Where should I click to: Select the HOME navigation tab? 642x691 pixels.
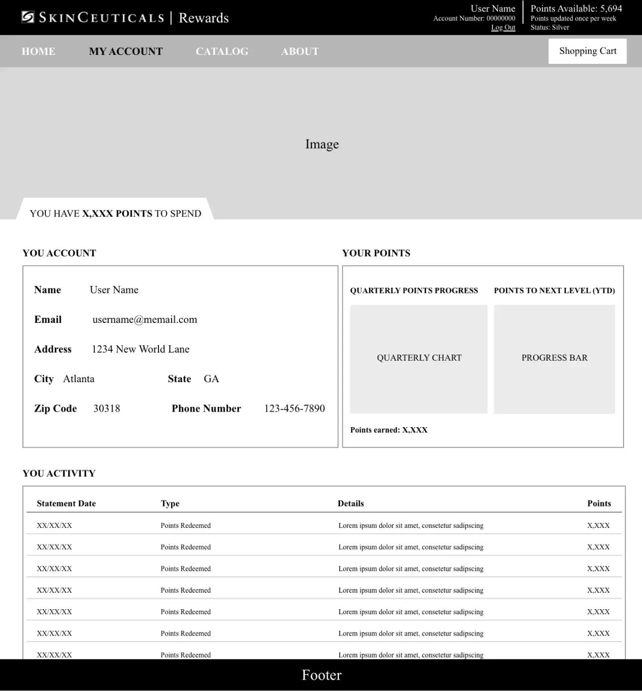click(x=38, y=51)
